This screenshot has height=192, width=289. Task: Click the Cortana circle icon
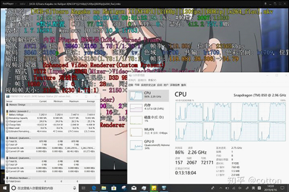(14, 188)
